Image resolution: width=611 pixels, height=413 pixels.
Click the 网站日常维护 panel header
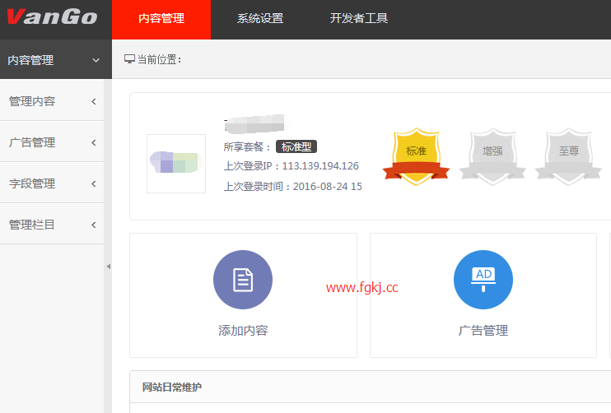(172, 387)
